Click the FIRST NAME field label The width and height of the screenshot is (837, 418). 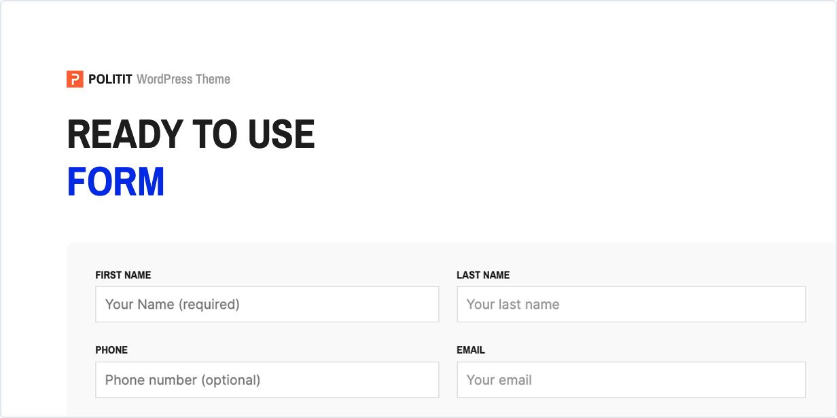point(123,275)
